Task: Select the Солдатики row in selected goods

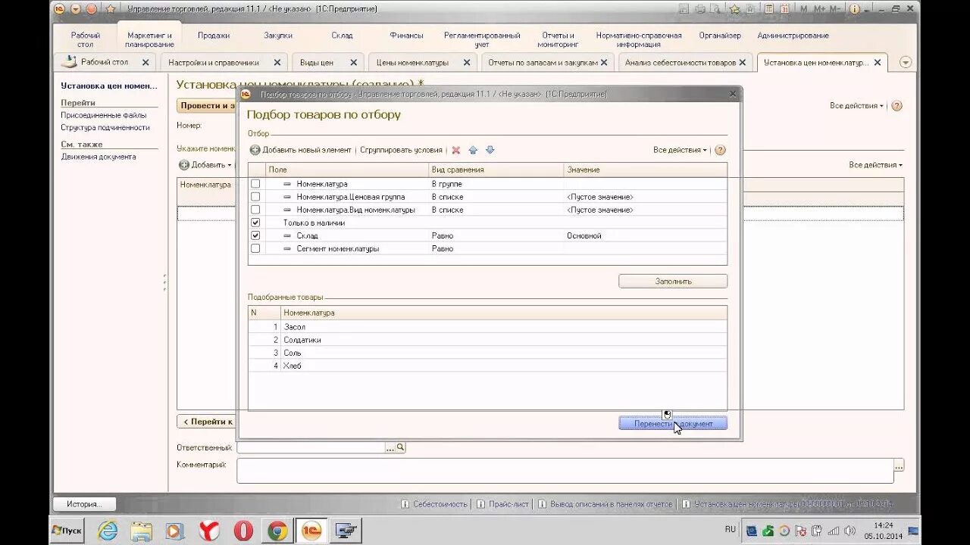Action: (487, 340)
